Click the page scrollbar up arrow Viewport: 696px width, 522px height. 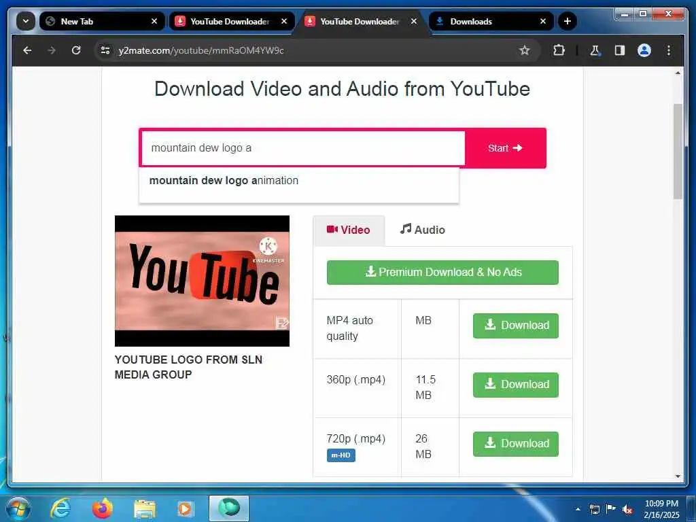tap(678, 73)
